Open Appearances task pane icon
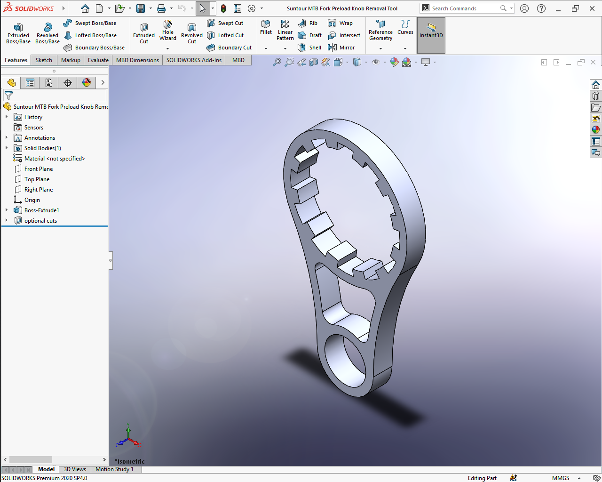The image size is (602, 482). [596, 130]
